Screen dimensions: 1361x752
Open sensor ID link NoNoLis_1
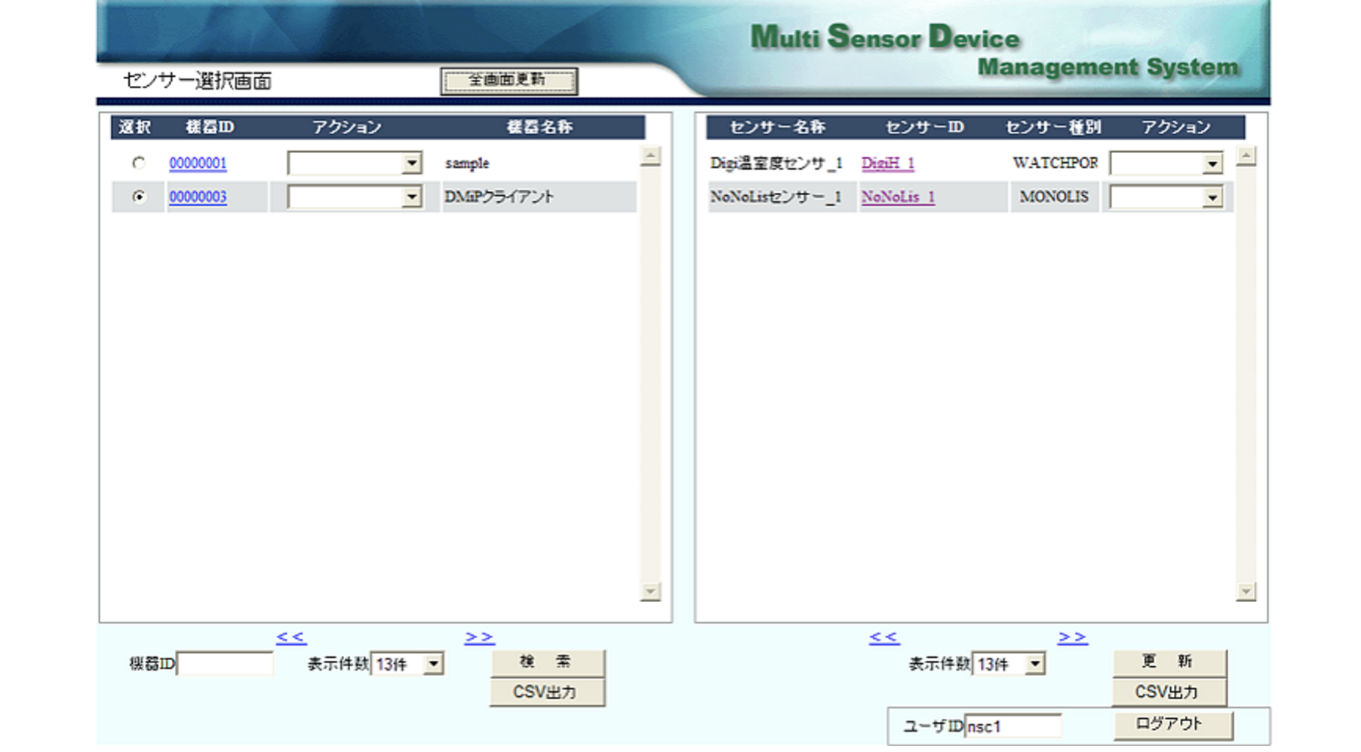[x=898, y=197]
